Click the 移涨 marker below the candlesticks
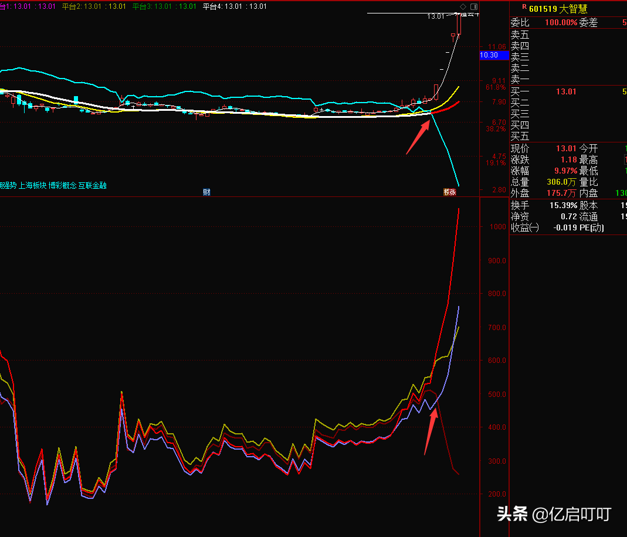The width and height of the screenshot is (627, 537). tap(450, 192)
